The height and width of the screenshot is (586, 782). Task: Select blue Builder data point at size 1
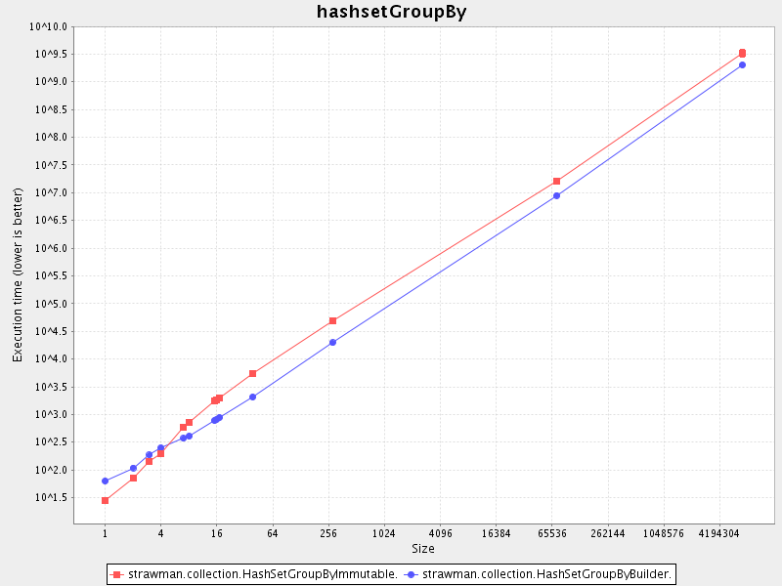(x=105, y=481)
